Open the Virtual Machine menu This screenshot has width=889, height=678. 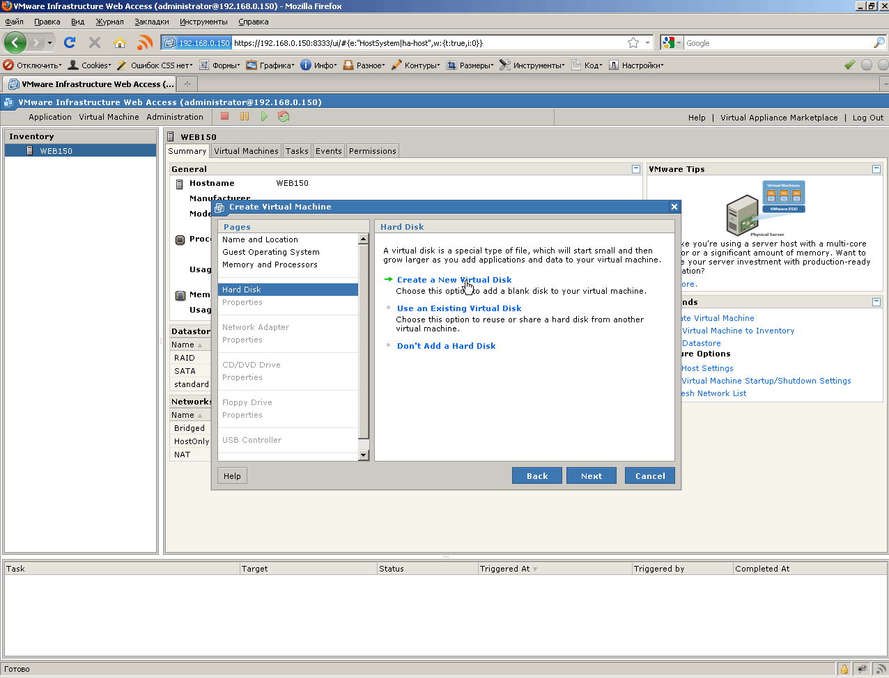[x=109, y=117]
